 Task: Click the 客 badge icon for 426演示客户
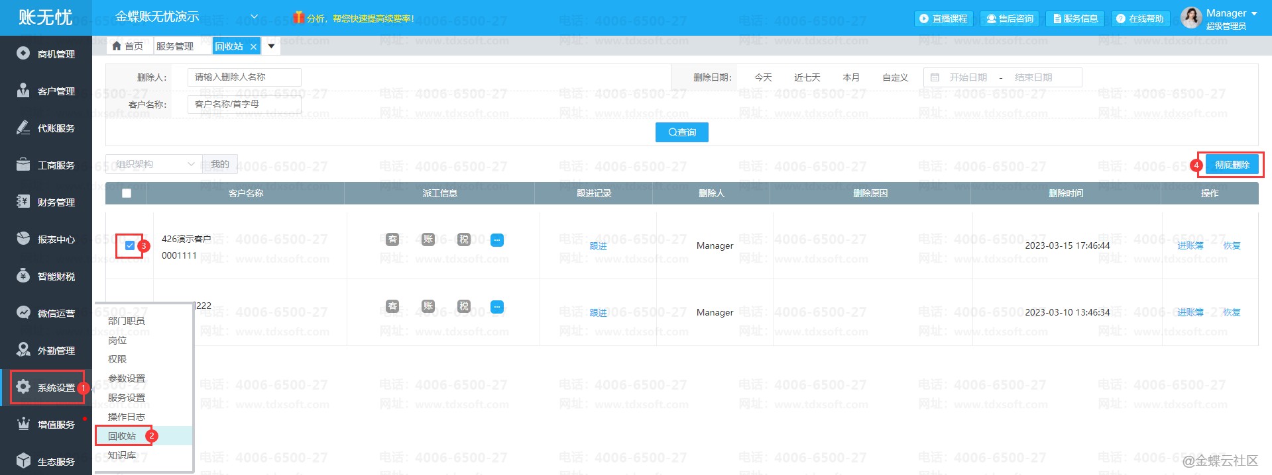point(392,239)
